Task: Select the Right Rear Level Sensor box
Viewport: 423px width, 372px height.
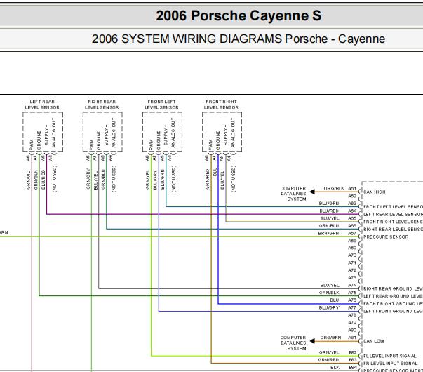Action: [102, 132]
